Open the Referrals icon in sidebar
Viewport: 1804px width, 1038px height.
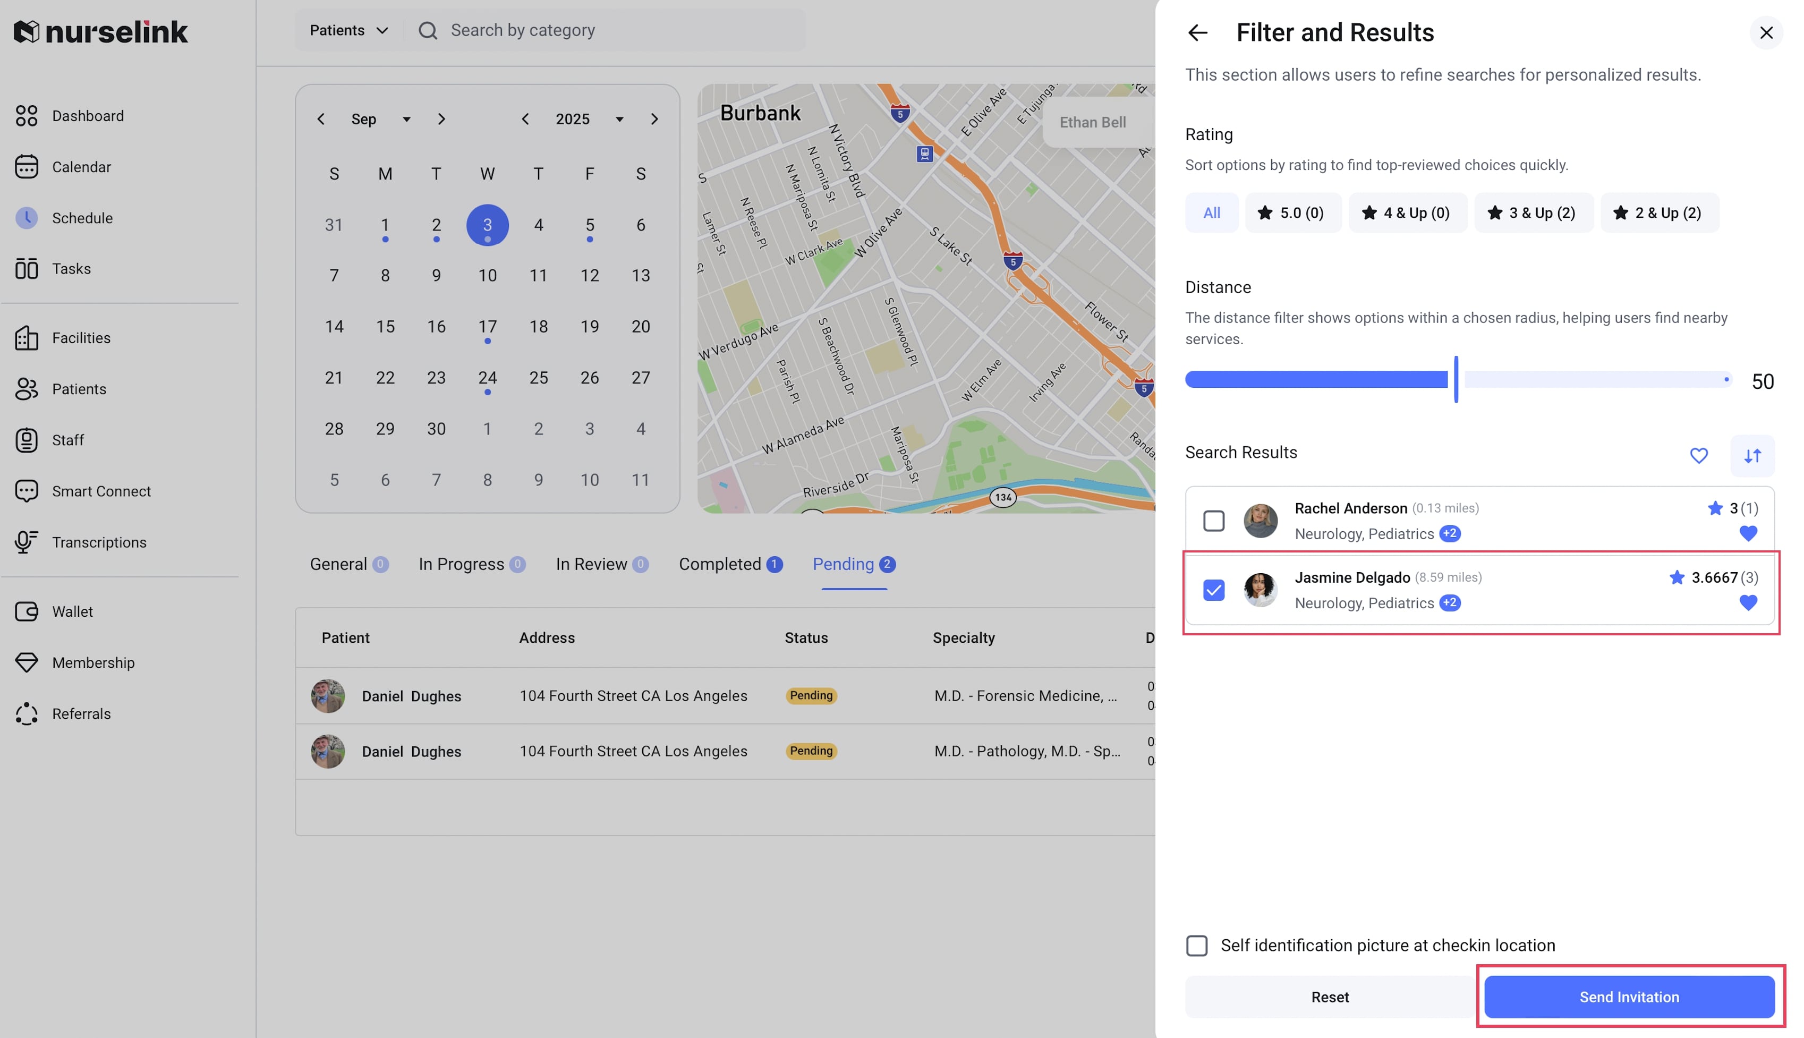coord(27,713)
